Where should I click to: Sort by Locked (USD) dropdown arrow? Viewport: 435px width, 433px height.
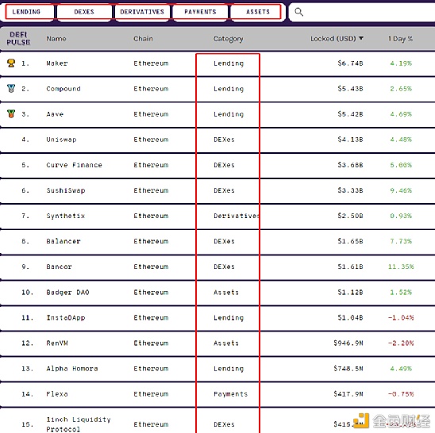coord(361,38)
